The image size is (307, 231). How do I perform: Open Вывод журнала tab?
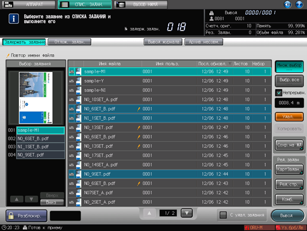(x=163, y=42)
